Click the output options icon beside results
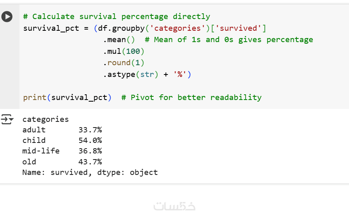Image resolution: width=349 pixels, height=215 pixels. coord(7,119)
